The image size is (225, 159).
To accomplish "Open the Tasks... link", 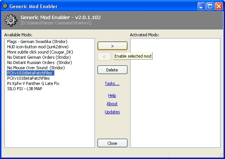I will (112, 83).
